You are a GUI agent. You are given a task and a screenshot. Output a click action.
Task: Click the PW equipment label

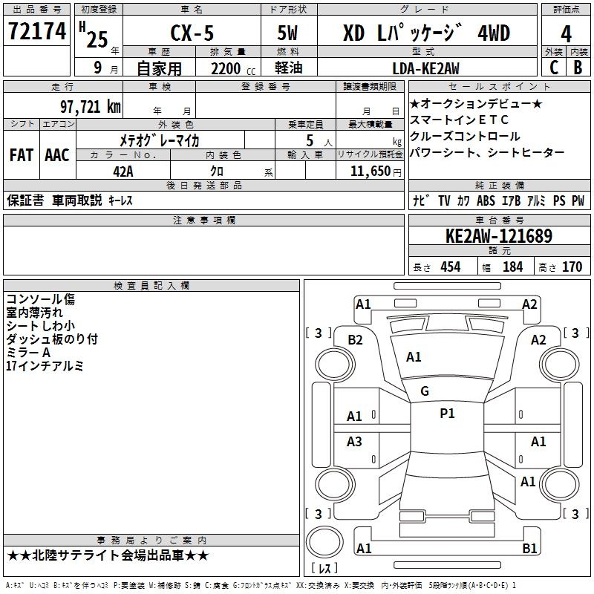(578, 200)
